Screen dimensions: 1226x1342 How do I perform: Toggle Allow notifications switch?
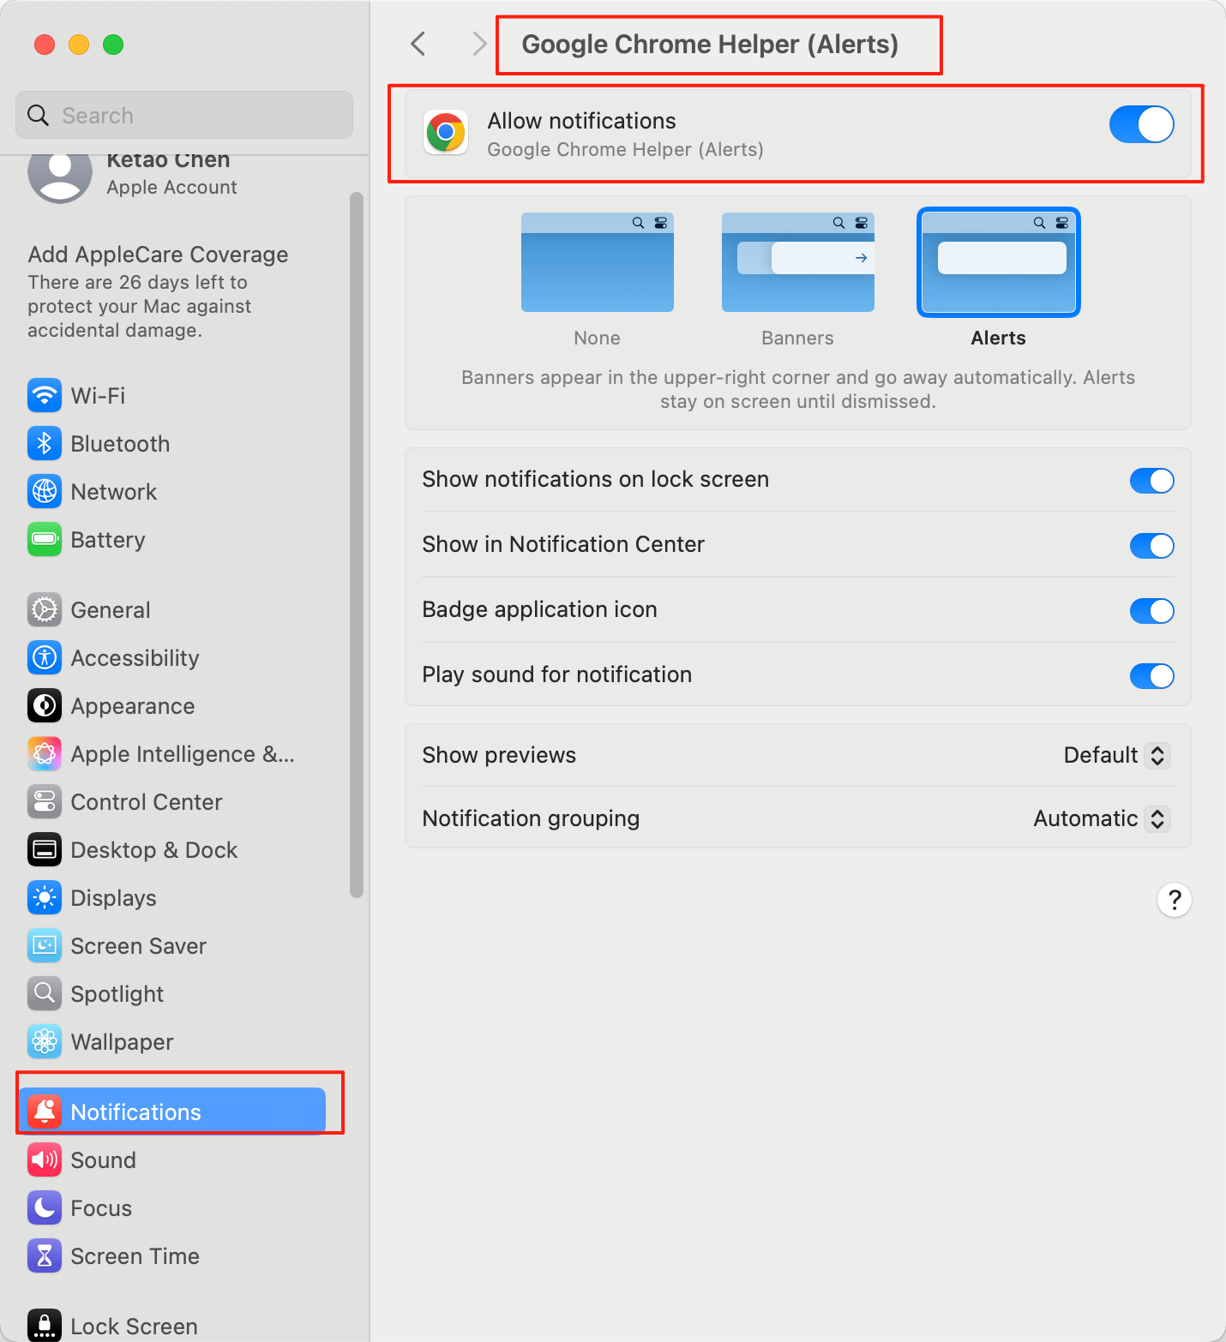tap(1142, 124)
